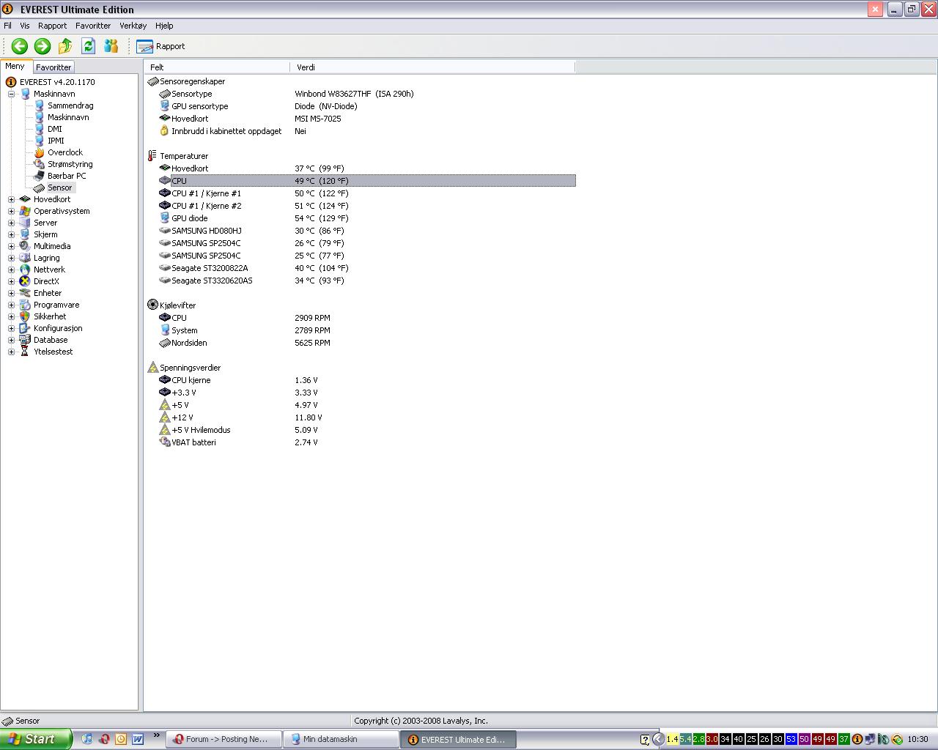Click the Spenningsverdier warning triangle icon

tap(152, 368)
